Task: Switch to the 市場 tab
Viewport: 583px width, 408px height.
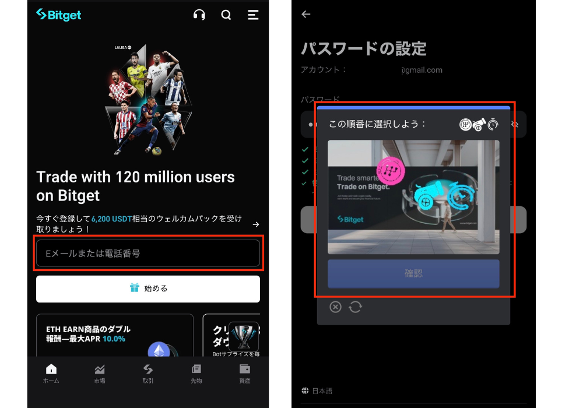Action: [x=100, y=373]
